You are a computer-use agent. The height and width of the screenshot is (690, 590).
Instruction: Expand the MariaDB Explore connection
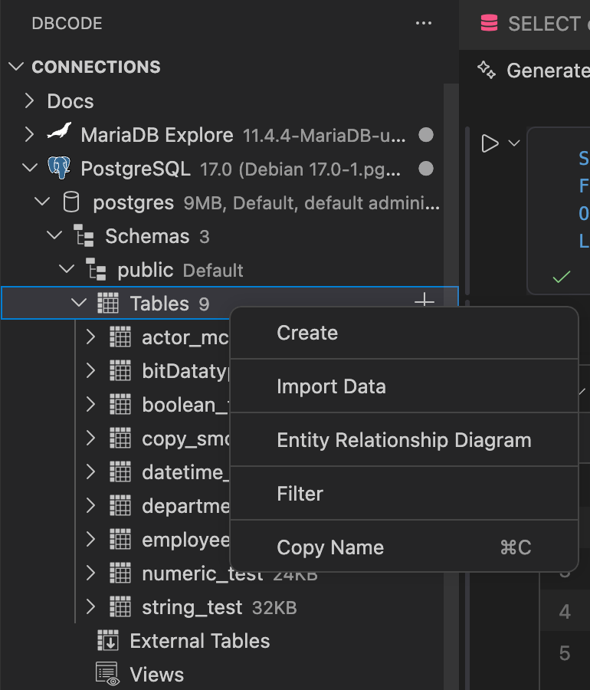click(x=29, y=135)
